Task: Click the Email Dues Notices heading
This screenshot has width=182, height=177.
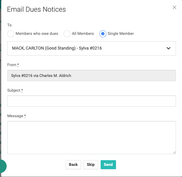Action: point(36,9)
